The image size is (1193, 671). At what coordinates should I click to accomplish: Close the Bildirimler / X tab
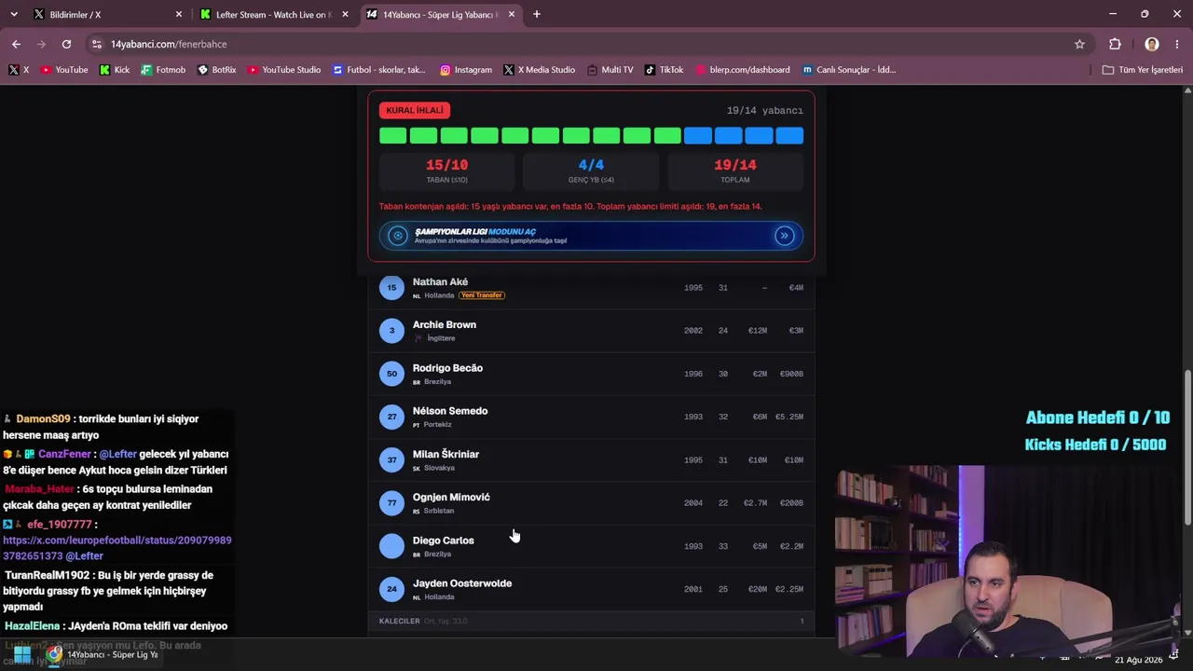click(179, 14)
